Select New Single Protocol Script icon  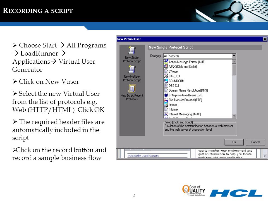click(132, 51)
